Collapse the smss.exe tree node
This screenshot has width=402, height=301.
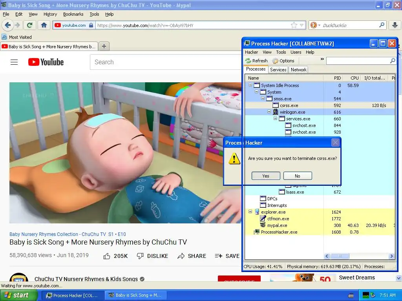263,98
